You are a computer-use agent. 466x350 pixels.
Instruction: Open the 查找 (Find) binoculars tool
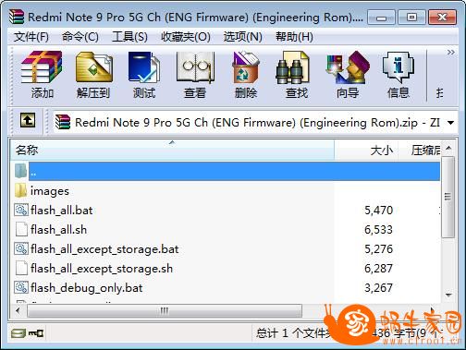coord(296,75)
